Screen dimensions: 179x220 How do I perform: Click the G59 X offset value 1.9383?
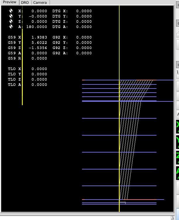click(39, 37)
